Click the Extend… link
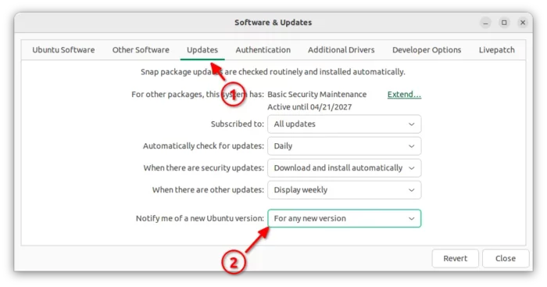Image resolution: width=547 pixels, height=287 pixels. tap(404, 95)
